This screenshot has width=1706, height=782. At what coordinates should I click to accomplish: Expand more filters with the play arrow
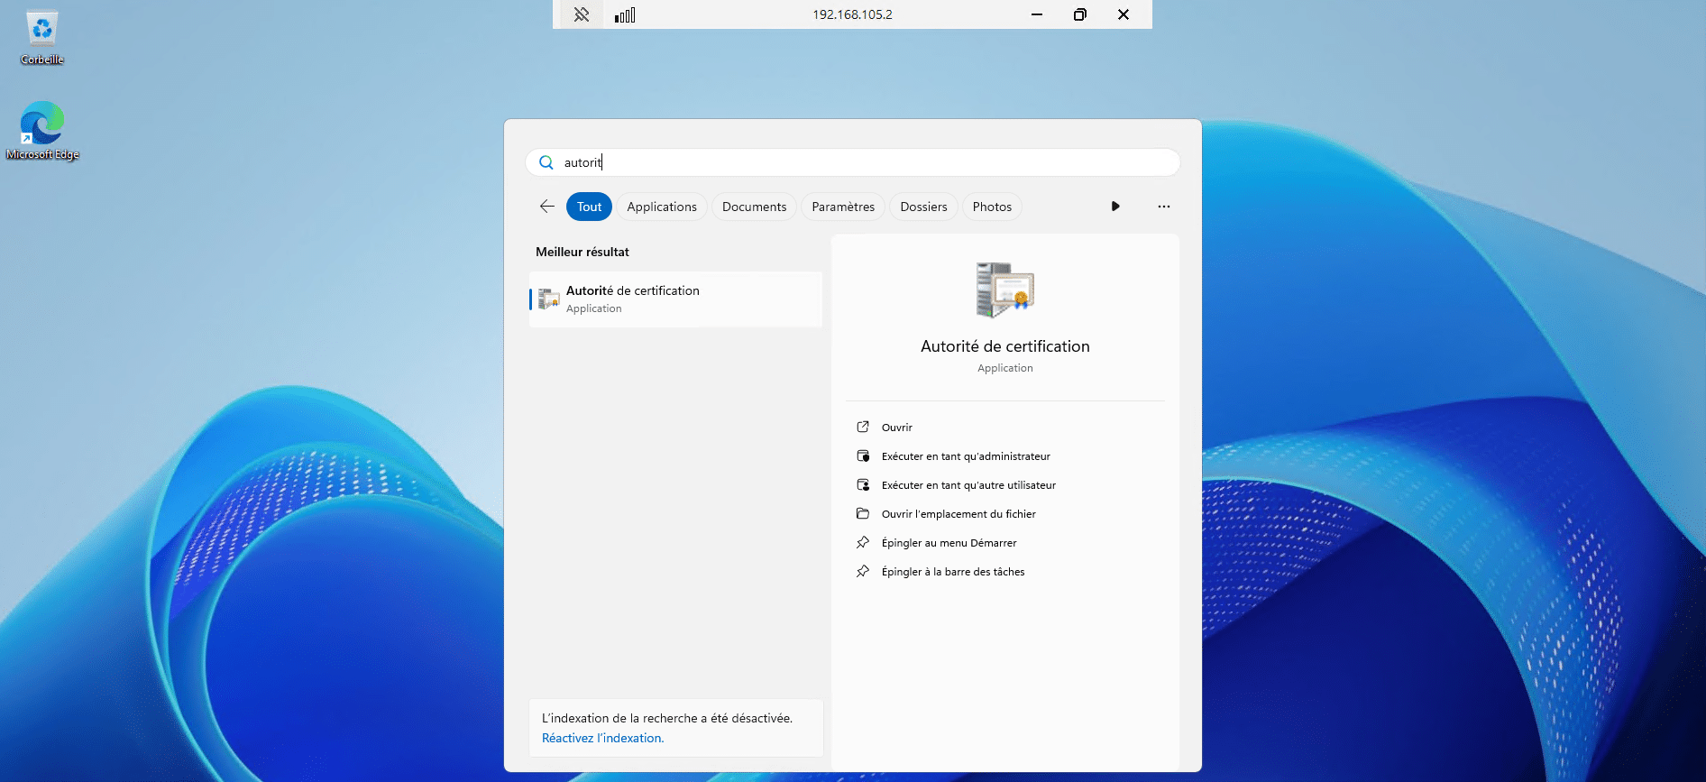point(1115,207)
